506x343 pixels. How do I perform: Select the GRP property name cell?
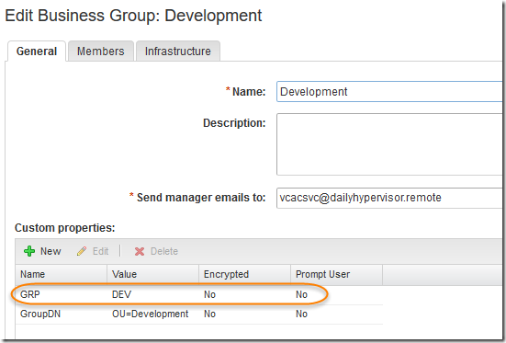(30, 294)
